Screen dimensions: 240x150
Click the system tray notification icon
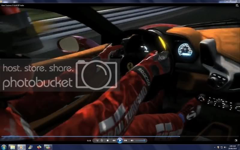[218, 147]
